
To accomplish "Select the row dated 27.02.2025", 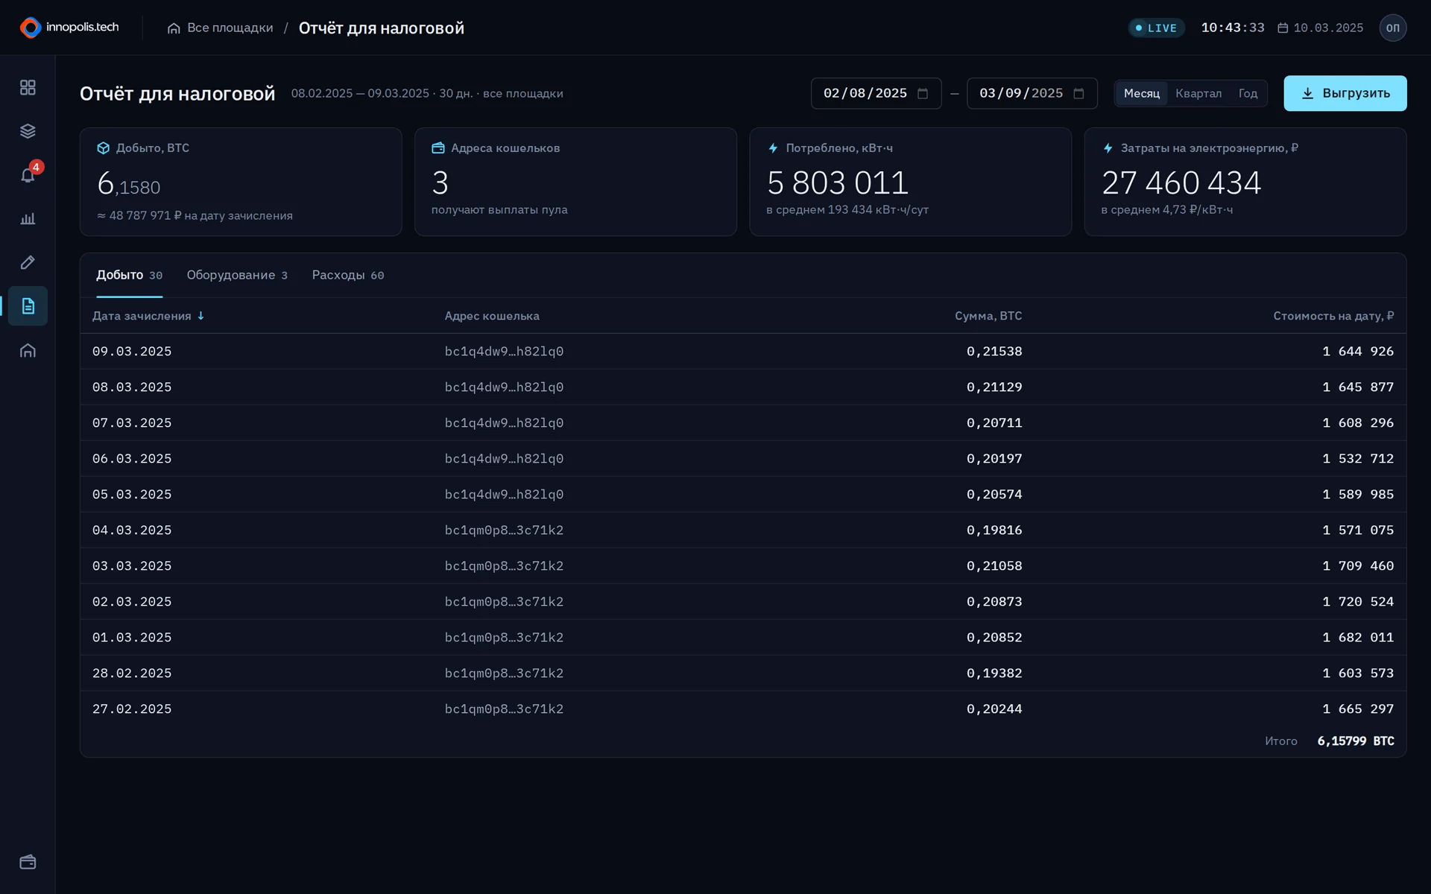I will pyautogui.click(x=743, y=708).
